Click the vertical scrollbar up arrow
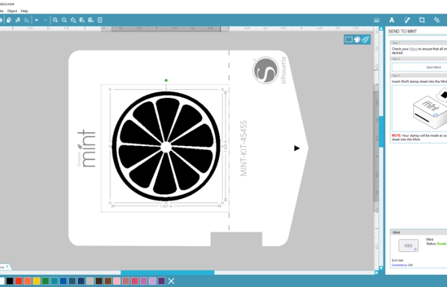This screenshot has width=447, height=287. tap(381, 29)
